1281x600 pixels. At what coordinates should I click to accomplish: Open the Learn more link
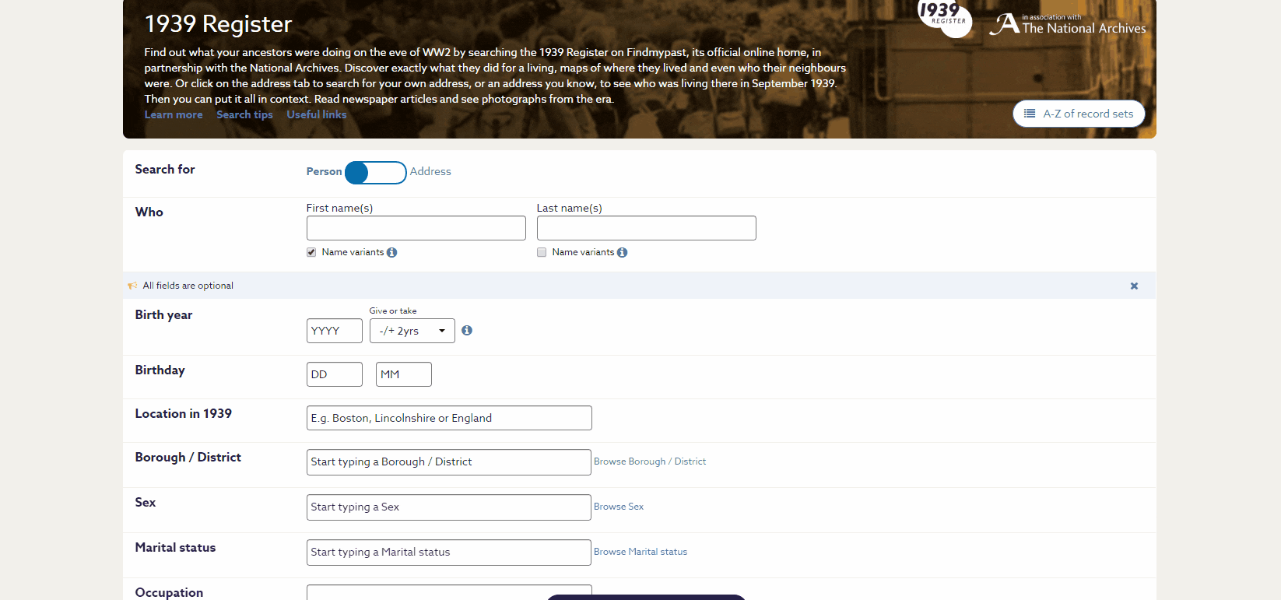click(174, 114)
